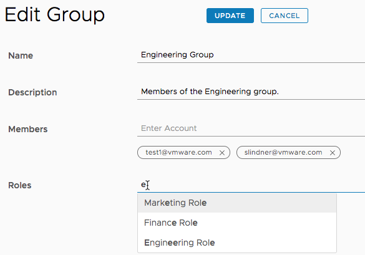Viewport: 365px width, 255px height.
Task: Click the Description label
Action: click(x=32, y=92)
